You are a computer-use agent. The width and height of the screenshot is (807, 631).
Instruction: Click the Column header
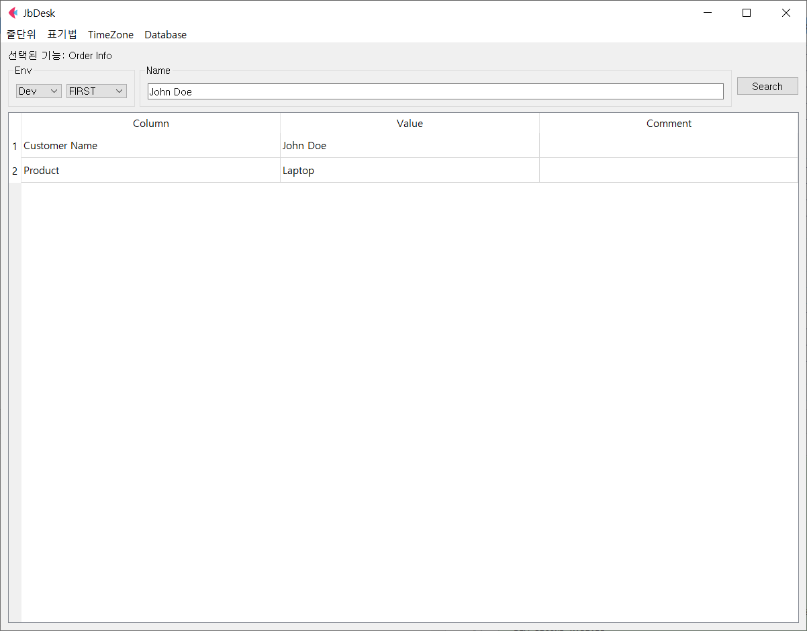click(x=151, y=124)
